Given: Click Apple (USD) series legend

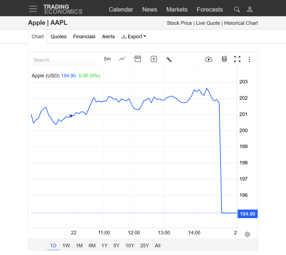Looking at the screenshot, I should pos(46,75).
